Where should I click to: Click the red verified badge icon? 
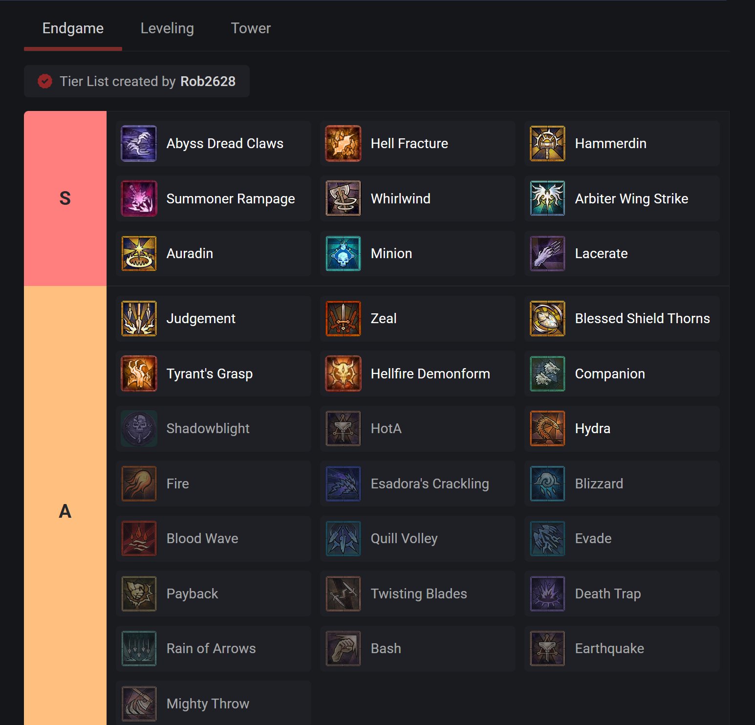(45, 81)
